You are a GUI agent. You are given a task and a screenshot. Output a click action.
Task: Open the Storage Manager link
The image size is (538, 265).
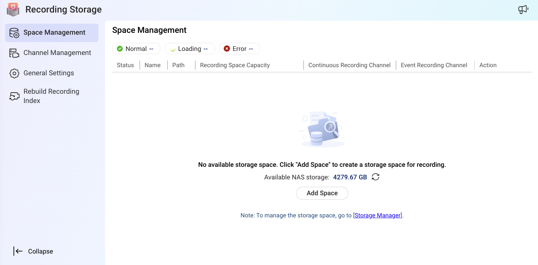tap(378, 215)
